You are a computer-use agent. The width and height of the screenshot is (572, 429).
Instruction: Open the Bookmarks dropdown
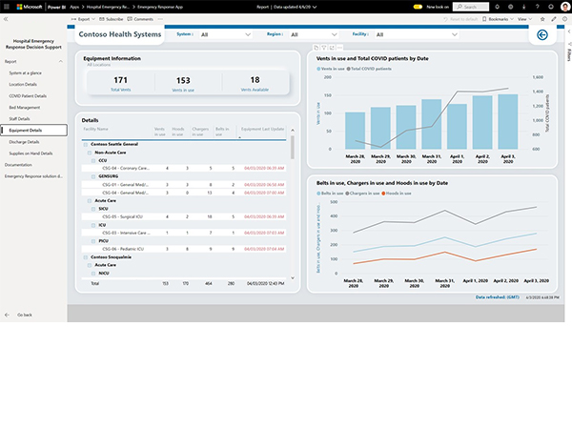[x=498, y=19]
